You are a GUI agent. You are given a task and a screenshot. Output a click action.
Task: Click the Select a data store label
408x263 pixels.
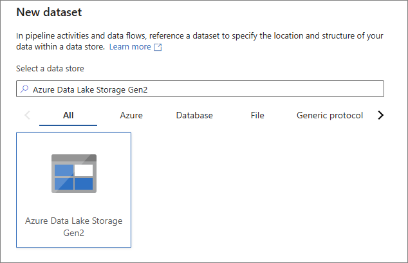[x=50, y=69]
